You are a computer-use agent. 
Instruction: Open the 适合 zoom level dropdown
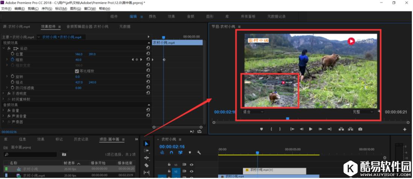pos(253,112)
